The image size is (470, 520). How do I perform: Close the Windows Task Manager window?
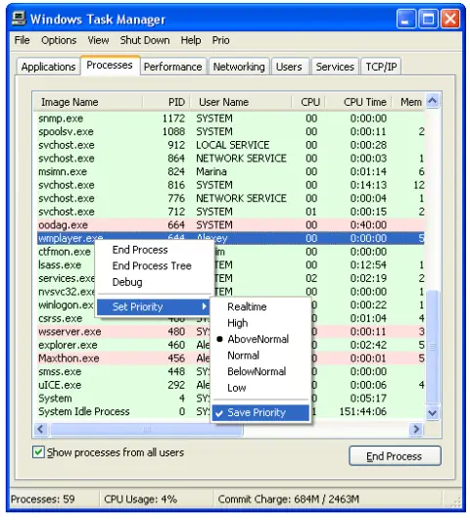tap(450, 19)
